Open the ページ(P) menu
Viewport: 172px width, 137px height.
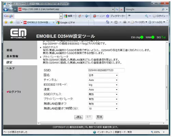tap(139, 22)
